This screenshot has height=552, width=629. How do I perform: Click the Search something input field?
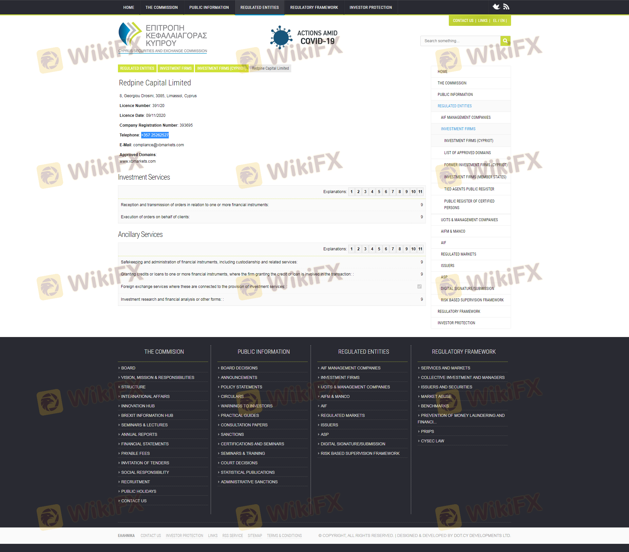click(460, 41)
